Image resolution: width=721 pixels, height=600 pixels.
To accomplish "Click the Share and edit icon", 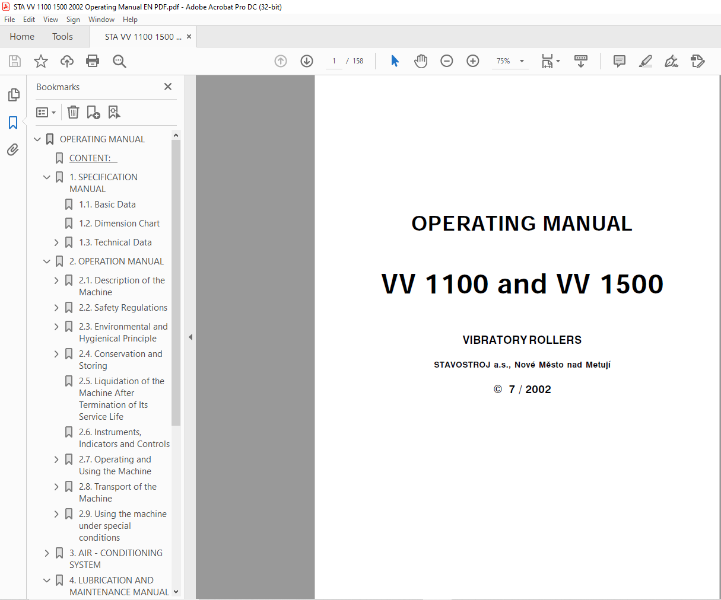I will pyautogui.click(x=698, y=61).
